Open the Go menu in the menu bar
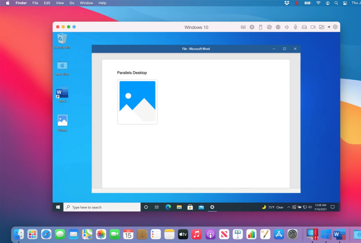 pyautogui.click(x=72, y=3)
